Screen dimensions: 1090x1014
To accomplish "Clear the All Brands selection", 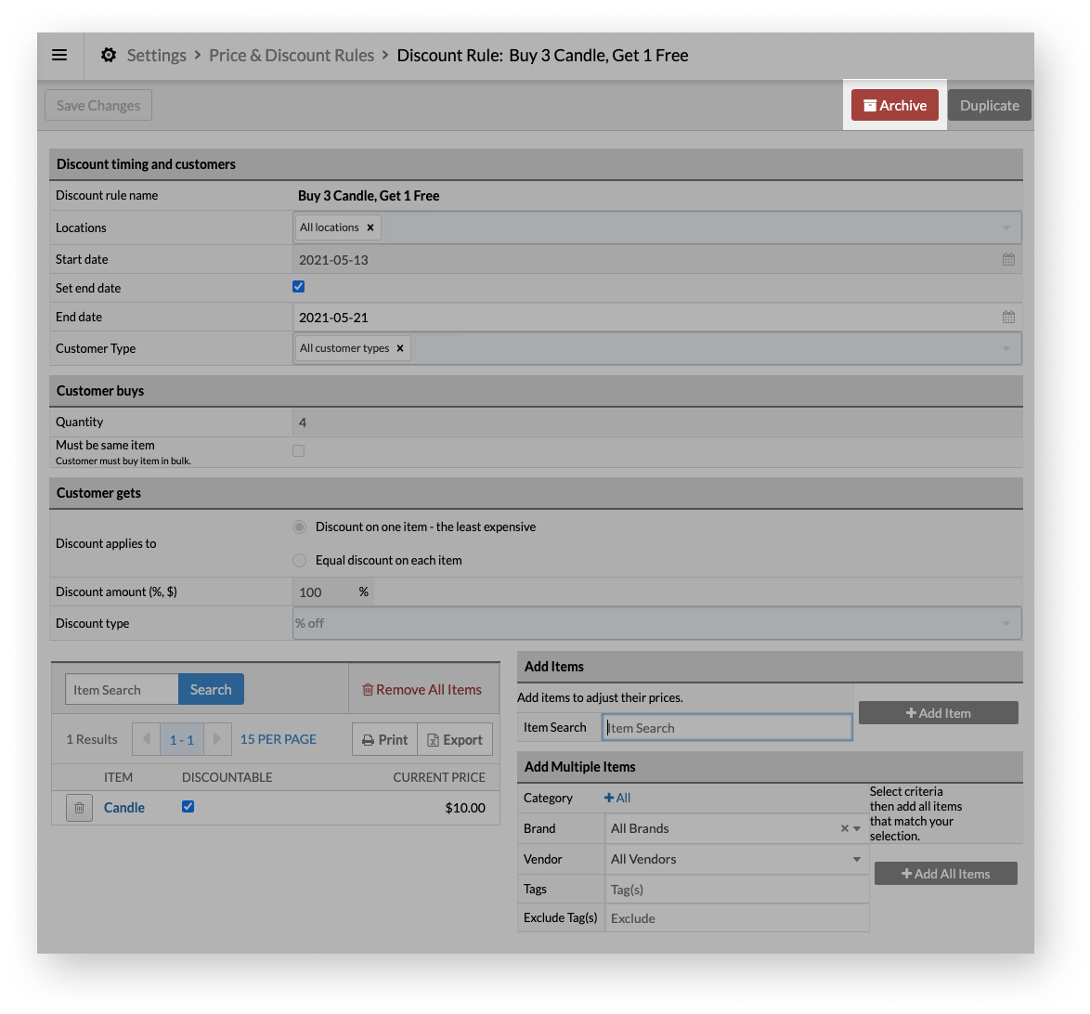I will tap(845, 828).
